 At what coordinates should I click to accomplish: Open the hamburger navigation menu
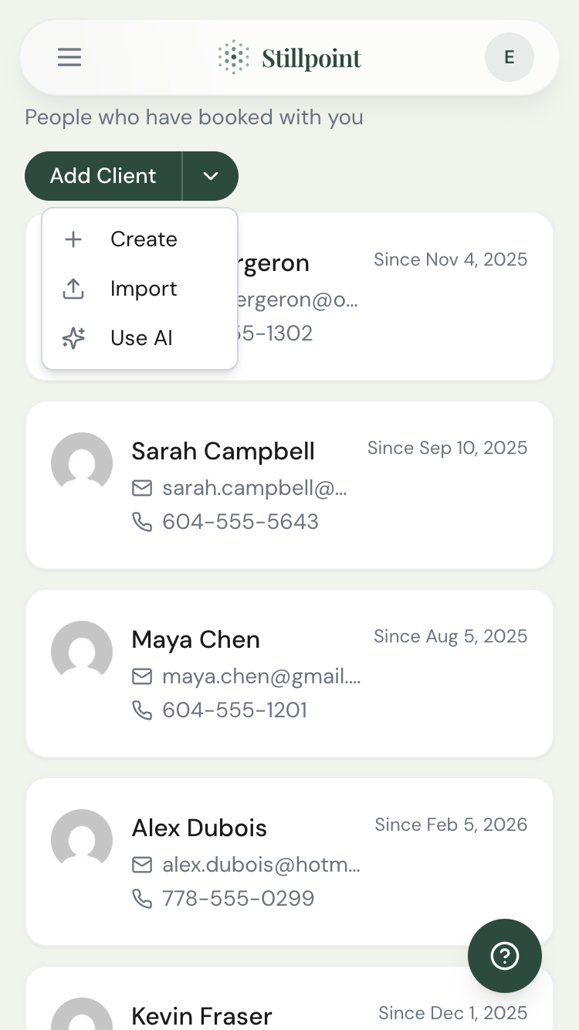(69, 57)
